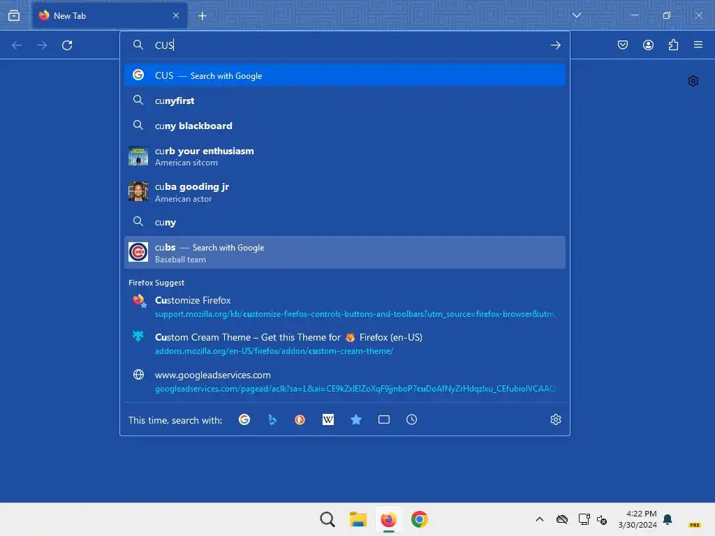715x536 pixels.
Task: Choose the cuny blackboard suggestion
Action: (x=345, y=126)
